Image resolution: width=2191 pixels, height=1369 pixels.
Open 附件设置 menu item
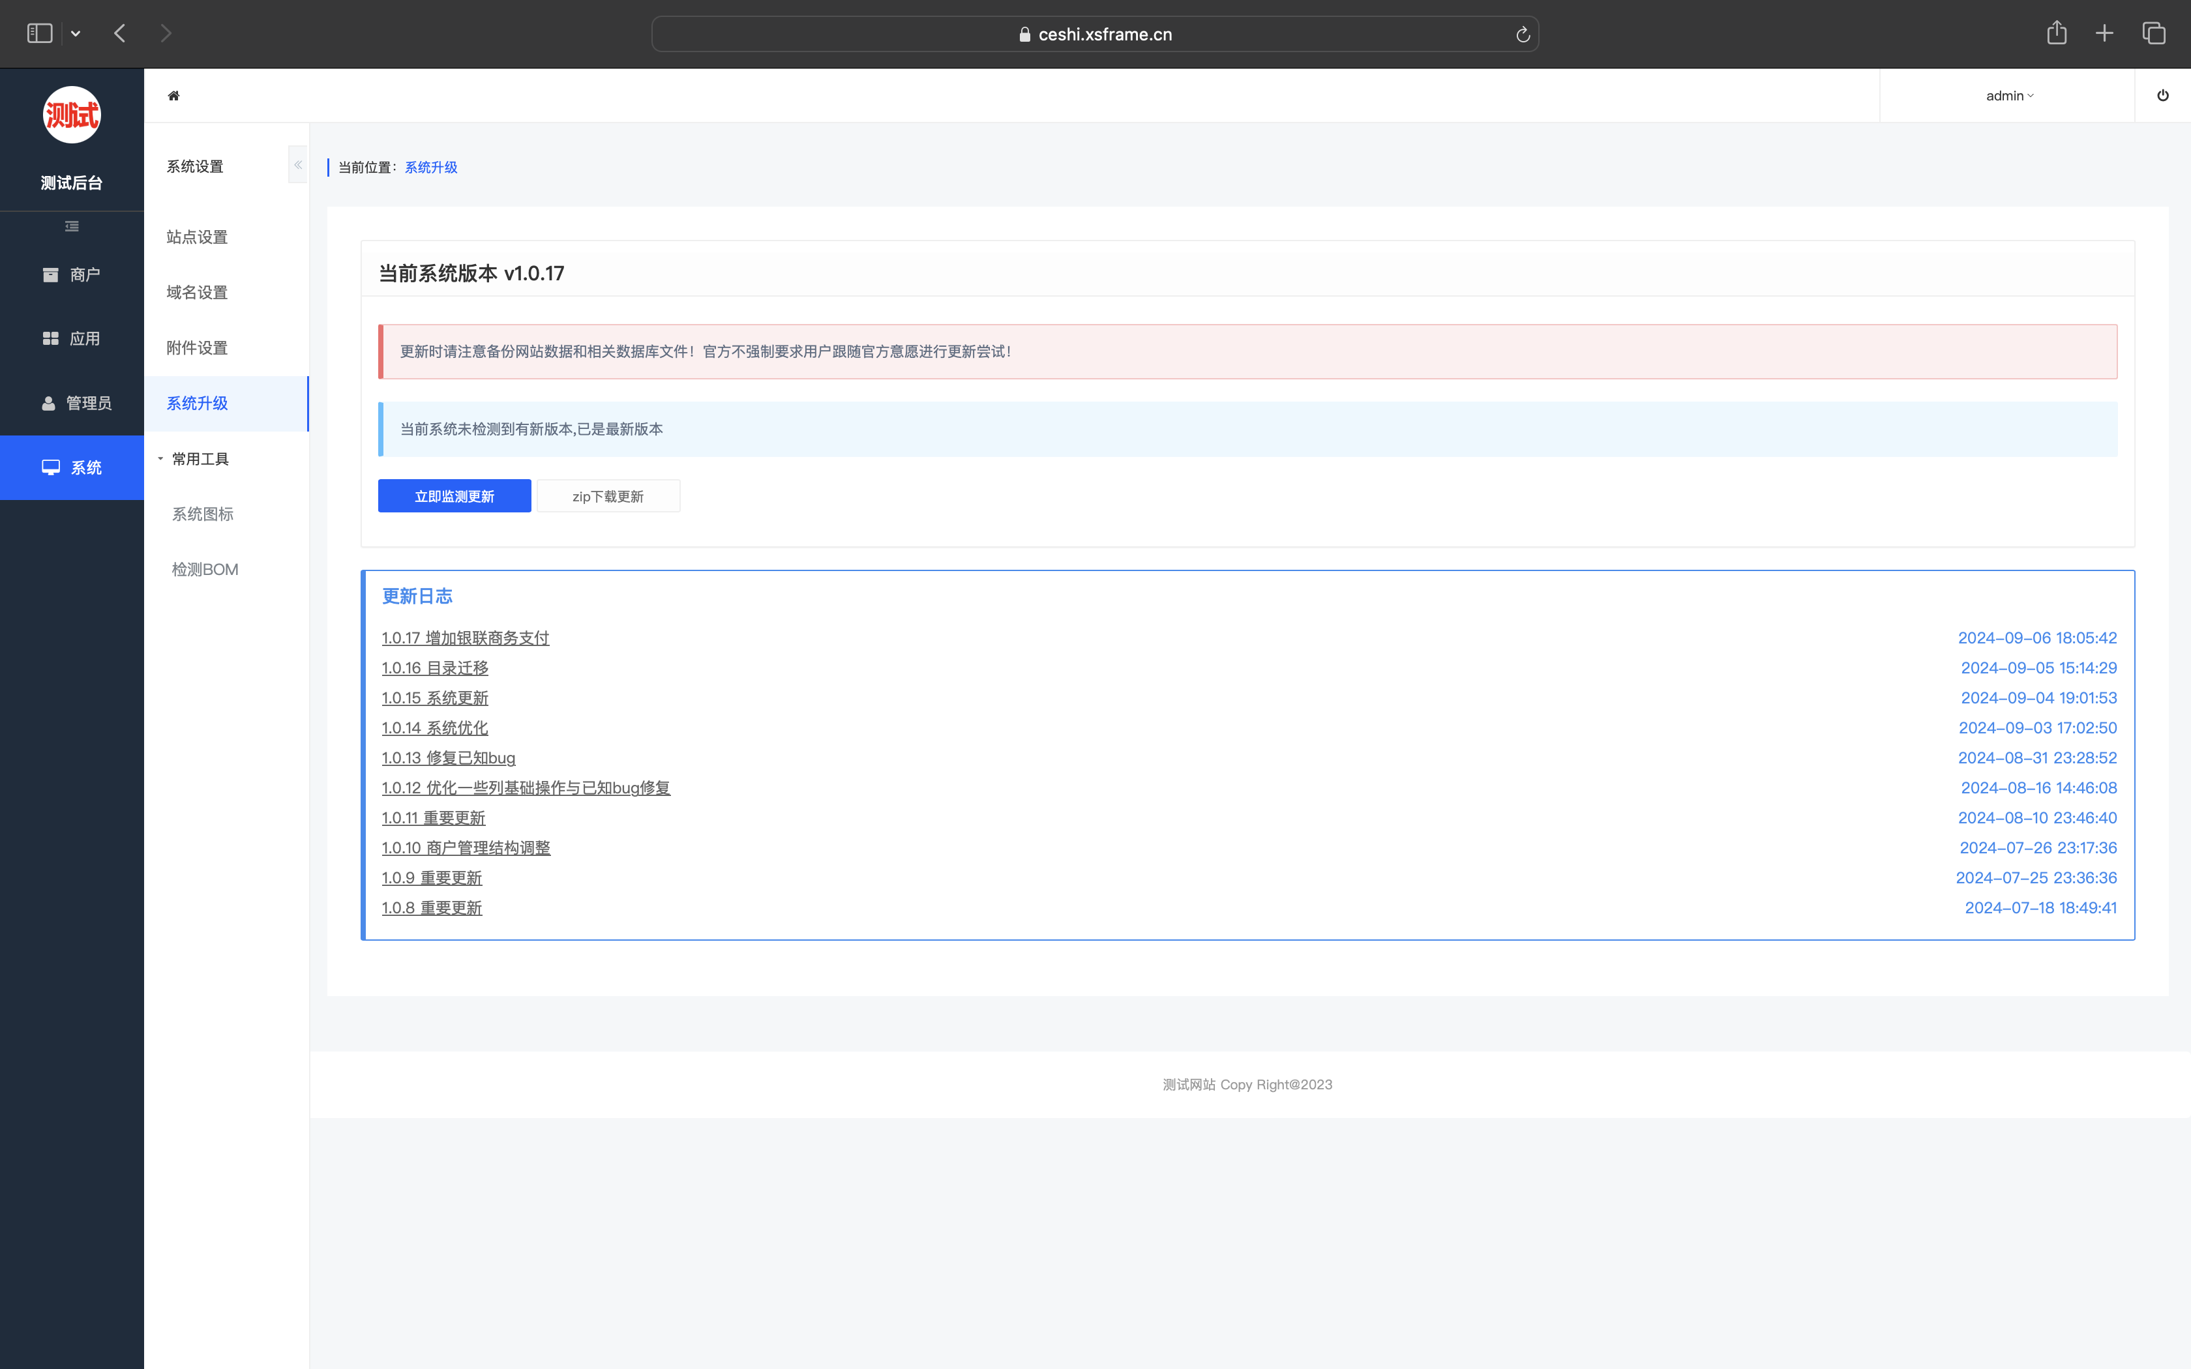point(198,347)
